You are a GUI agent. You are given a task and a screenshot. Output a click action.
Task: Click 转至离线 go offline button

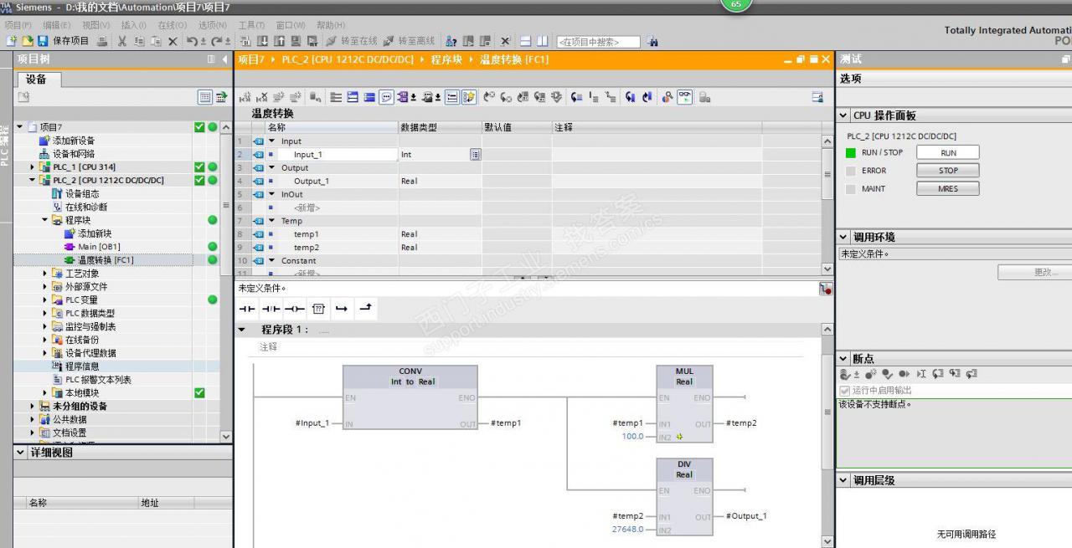click(x=409, y=41)
